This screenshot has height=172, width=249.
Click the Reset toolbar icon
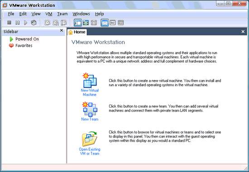(x=34, y=23)
